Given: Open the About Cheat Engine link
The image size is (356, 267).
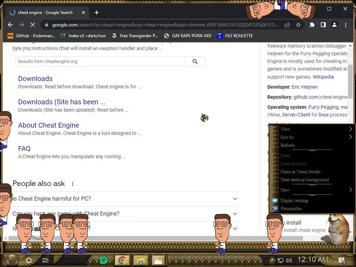Looking at the screenshot, I should 49,125.
